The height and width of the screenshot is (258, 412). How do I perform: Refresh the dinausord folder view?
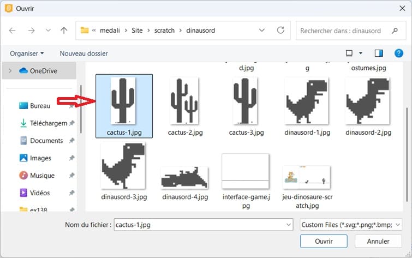280,31
